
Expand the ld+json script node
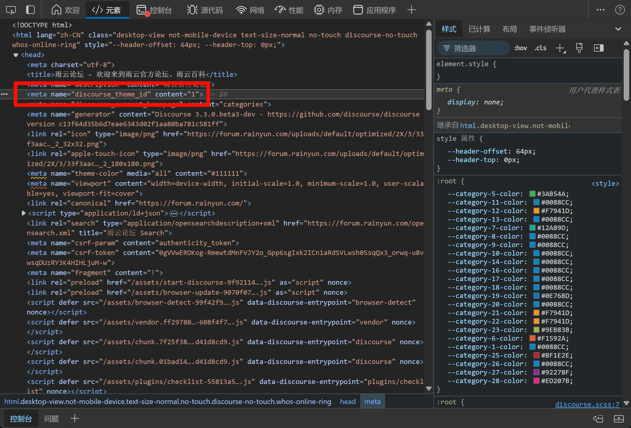click(23, 213)
